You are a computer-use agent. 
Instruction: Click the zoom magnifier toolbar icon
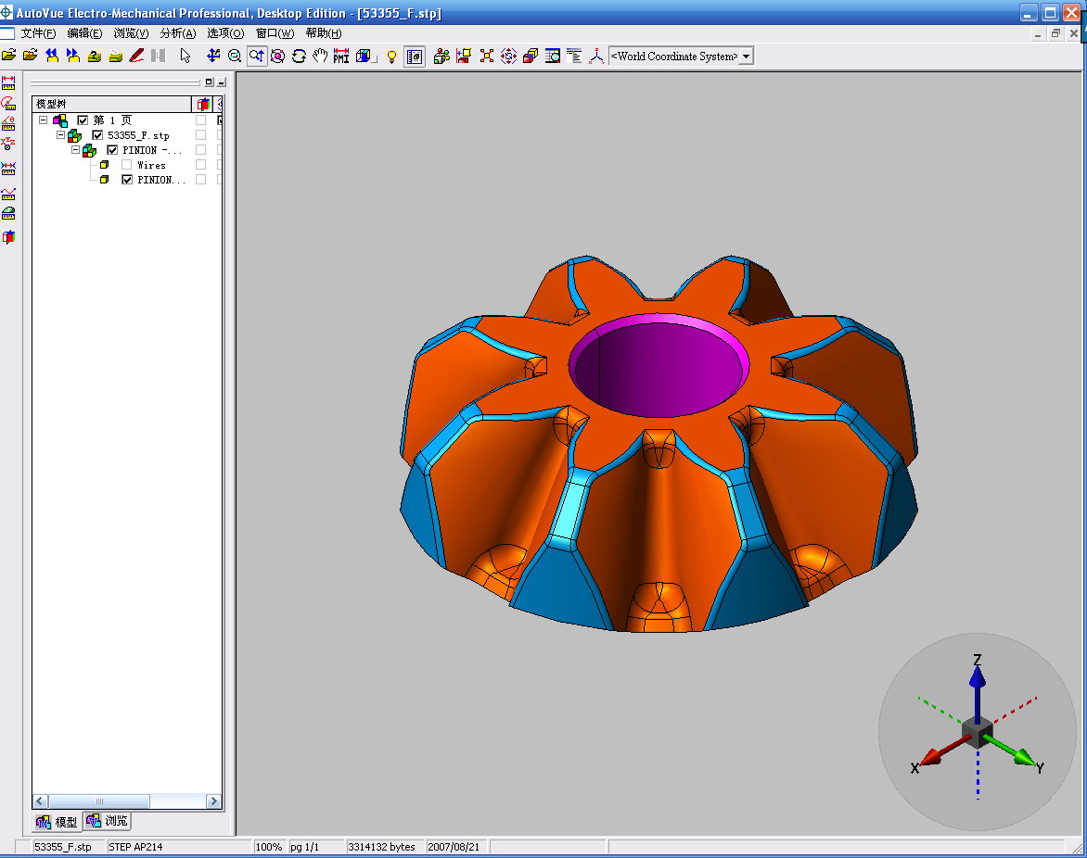235,57
